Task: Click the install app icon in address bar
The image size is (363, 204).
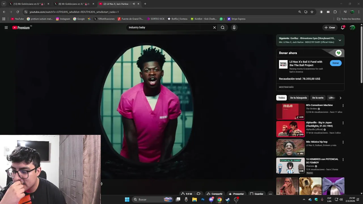Action: [x=306, y=12]
